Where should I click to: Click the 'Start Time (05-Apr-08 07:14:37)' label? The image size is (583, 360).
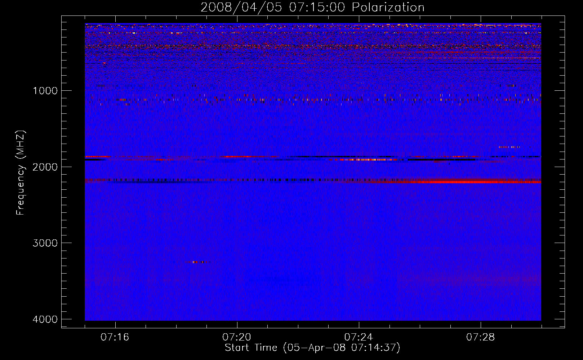(312, 348)
